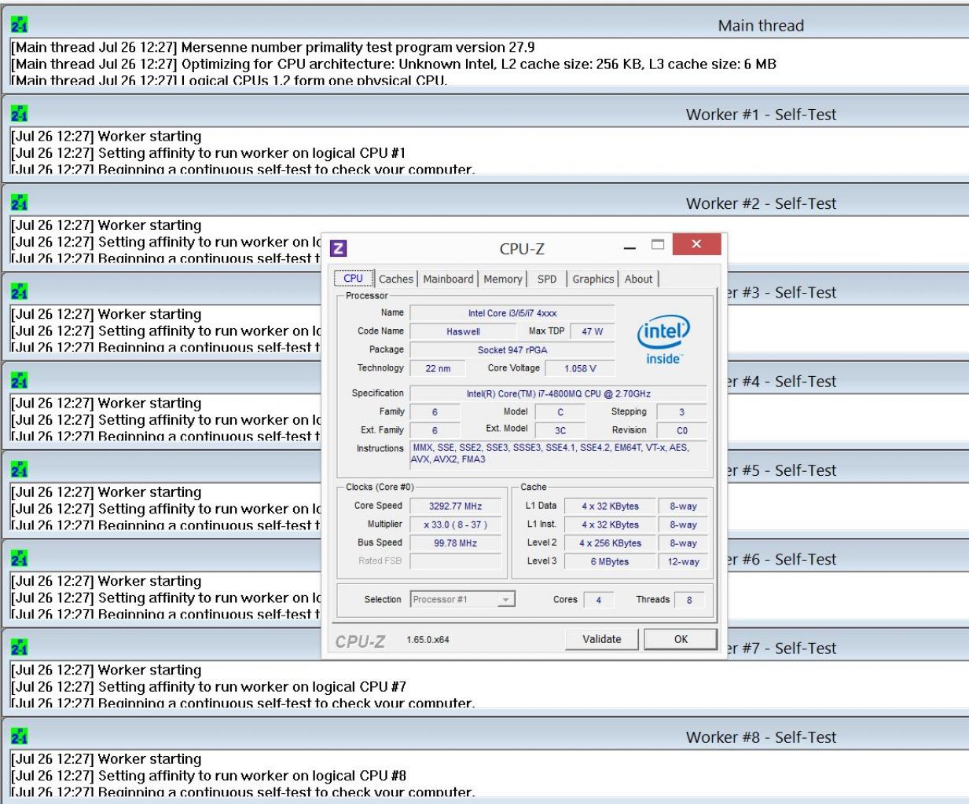Click the Worker #2 - Self-Test title
This screenshot has height=804, width=969.
(x=761, y=203)
